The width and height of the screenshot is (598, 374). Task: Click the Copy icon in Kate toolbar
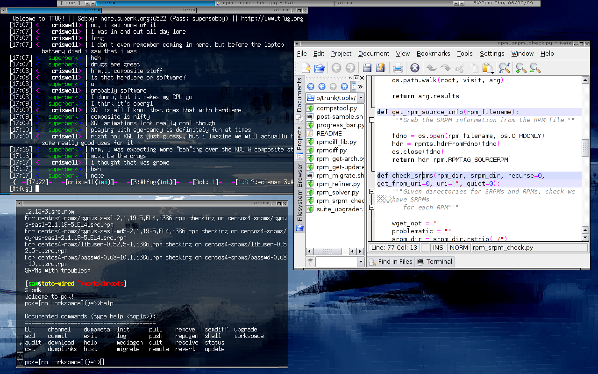pos(473,68)
